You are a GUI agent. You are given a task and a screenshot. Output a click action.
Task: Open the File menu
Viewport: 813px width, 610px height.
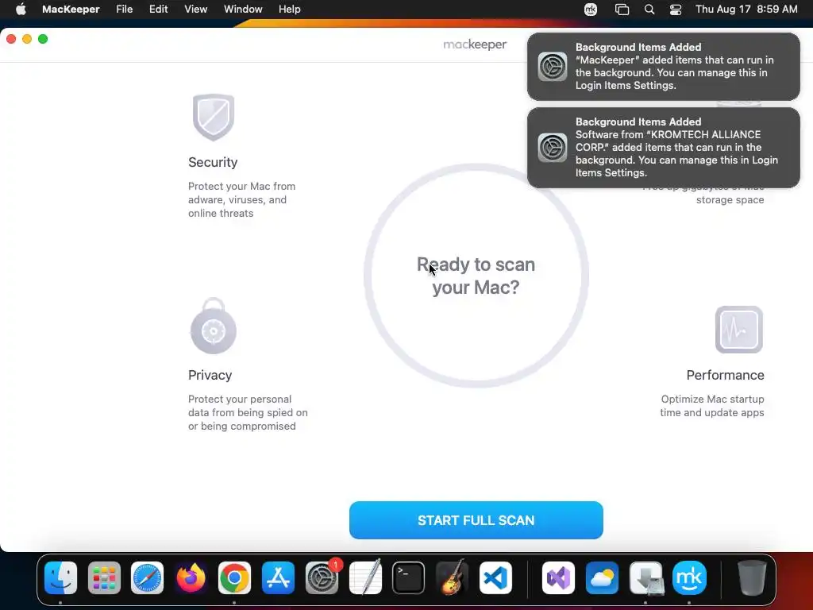coord(125,10)
